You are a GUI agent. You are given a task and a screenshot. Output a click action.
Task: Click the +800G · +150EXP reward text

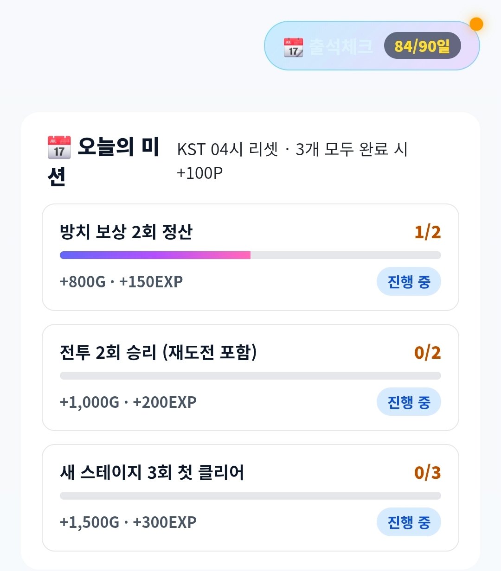(121, 282)
